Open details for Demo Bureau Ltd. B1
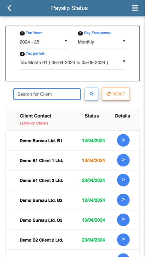The width and height of the screenshot is (145, 257). point(123,140)
